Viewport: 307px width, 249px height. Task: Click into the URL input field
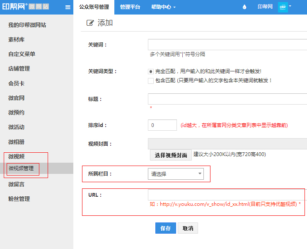point(227,195)
